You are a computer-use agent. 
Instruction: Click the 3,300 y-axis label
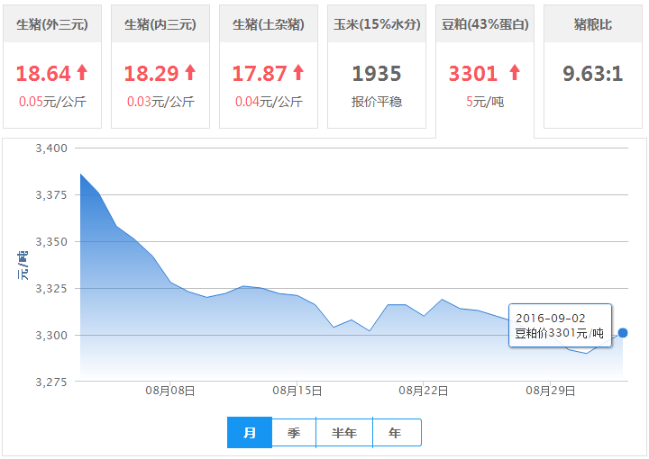(51, 335)
